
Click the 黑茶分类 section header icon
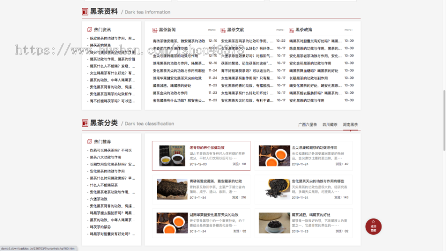85,123
